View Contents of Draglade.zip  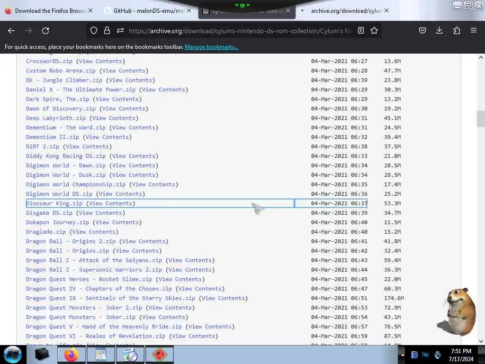pyautogui.click(x=94, y=232)
